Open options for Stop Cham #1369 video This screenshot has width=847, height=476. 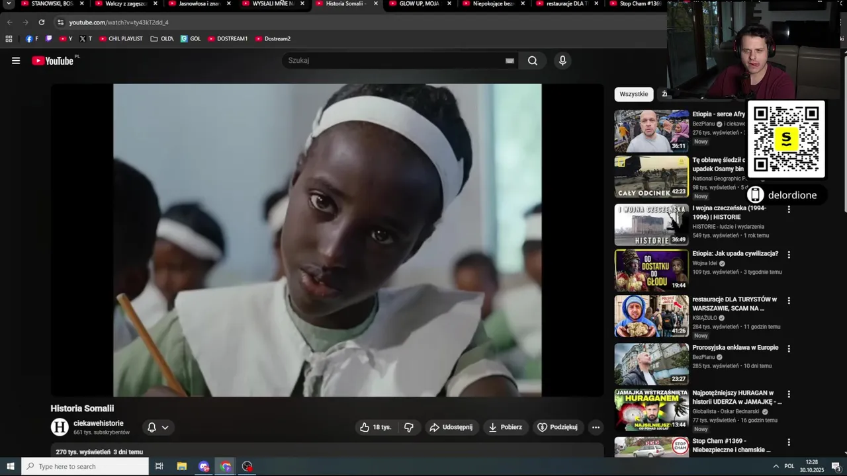[x=788, y=442]
